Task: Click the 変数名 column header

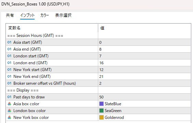Action: [14, 28]
